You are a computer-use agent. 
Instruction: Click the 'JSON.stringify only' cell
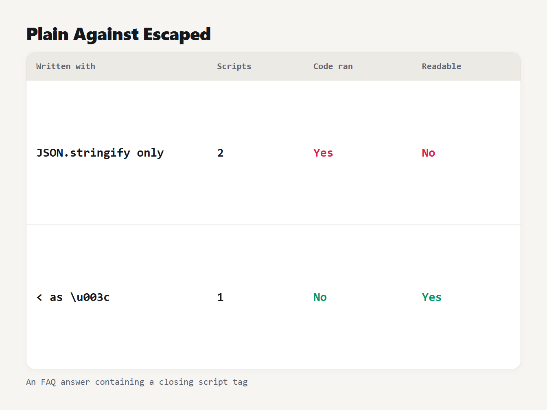pos(100,153)
